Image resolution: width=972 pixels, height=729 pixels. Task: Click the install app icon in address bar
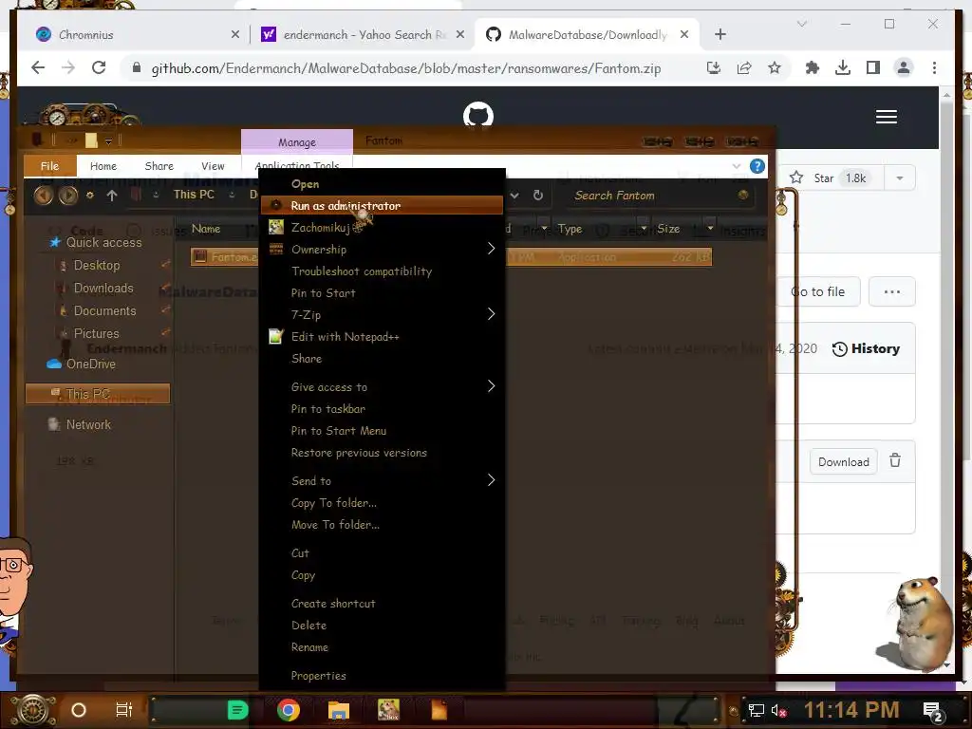714,68
